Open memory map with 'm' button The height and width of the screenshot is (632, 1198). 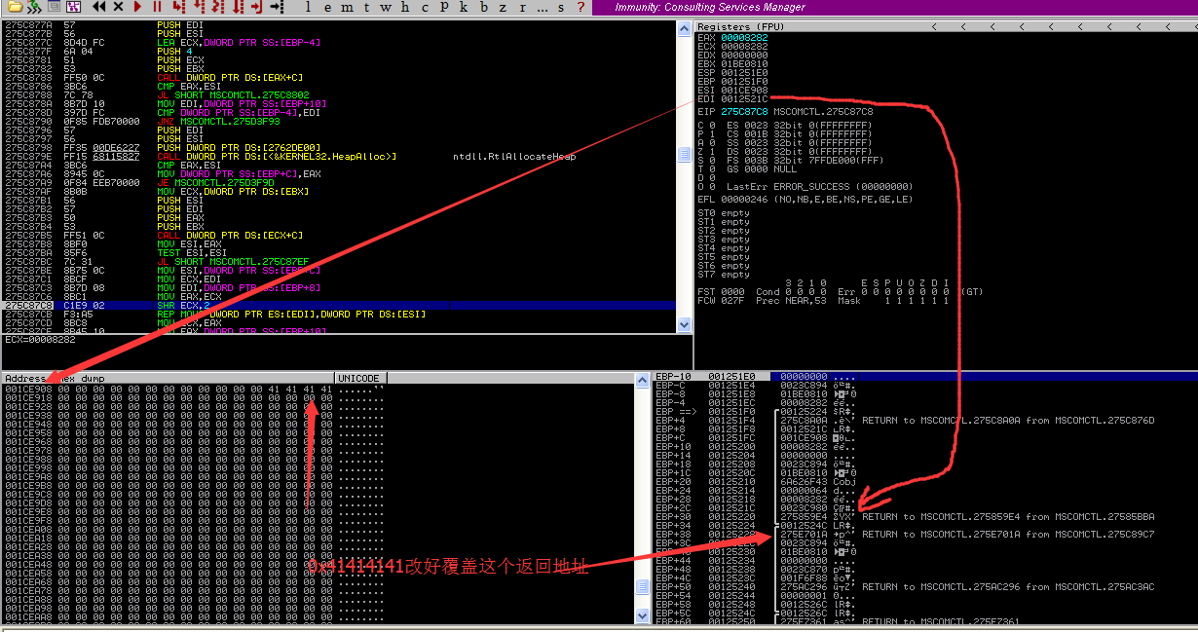347,7
